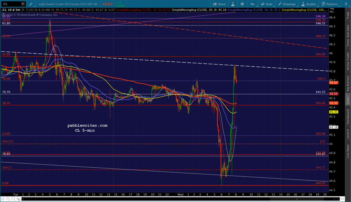Open the 5m timeframe dropdown
351x202 pixels.
click(x=253, y=4)
